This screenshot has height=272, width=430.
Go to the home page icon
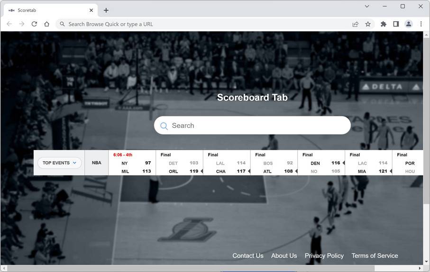point(46,24)
